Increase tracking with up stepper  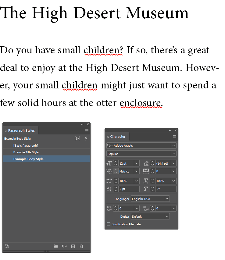point(153,170)
